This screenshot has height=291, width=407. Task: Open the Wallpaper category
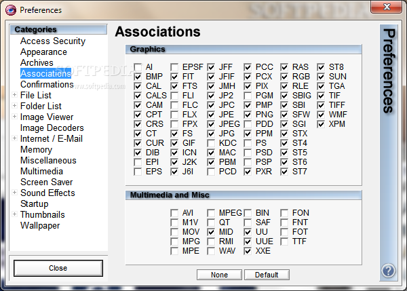40,226
